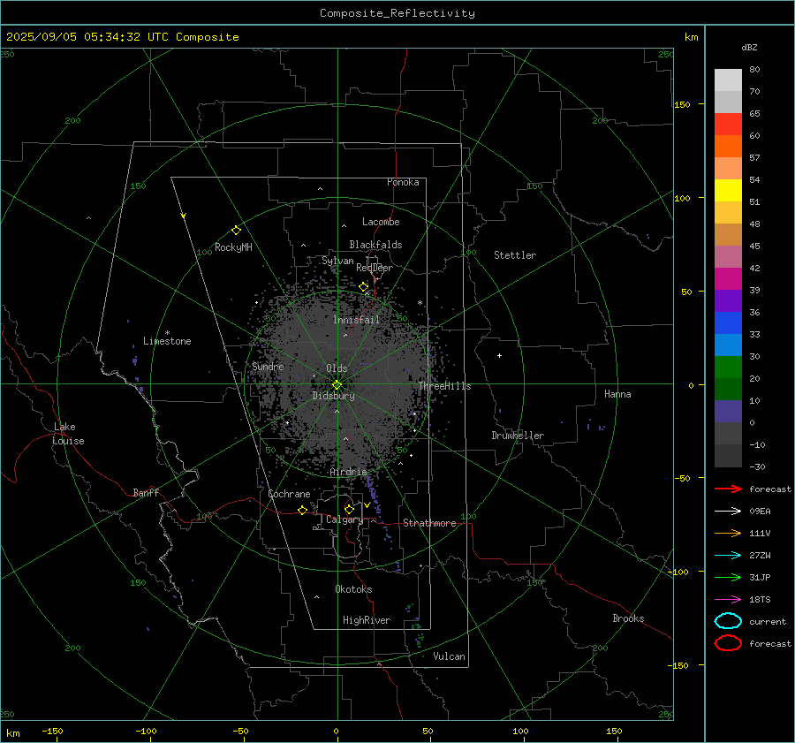Click the magenta 18TS arrow in legend
The image size is (795, 743).
tap(728, 599)
